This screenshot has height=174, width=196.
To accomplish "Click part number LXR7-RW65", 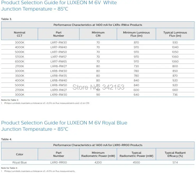I will pos(58,61).
